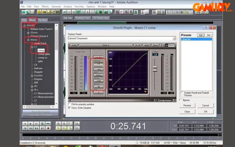235x147 pixels.
Task: Expand the Doubler node
Action: [32, 76]
